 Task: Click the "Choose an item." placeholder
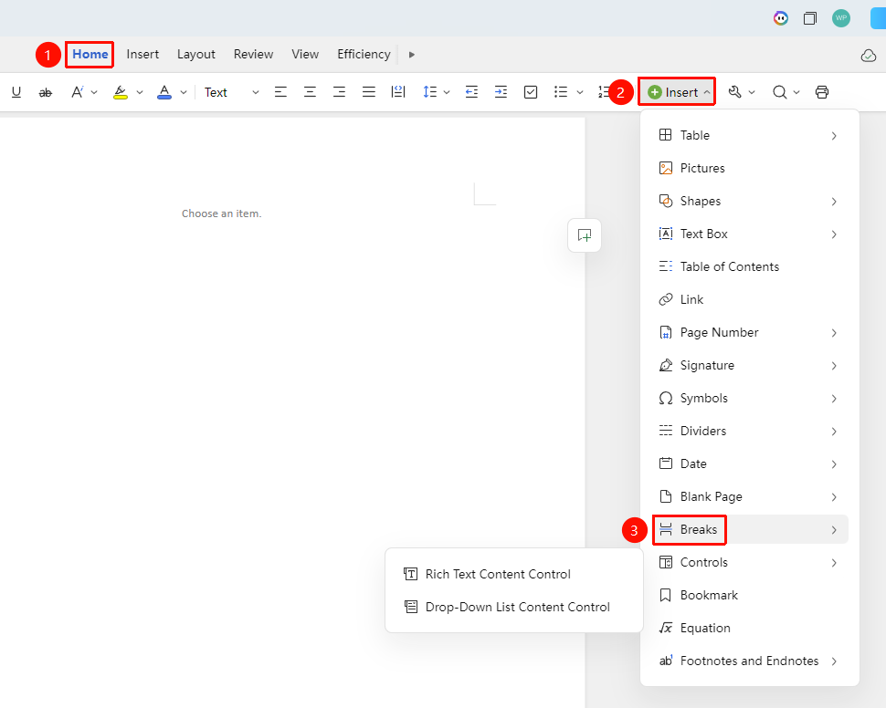221,213
